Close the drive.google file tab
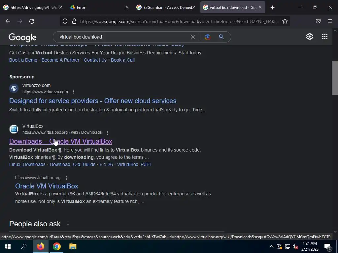 [x=61, y=7]
